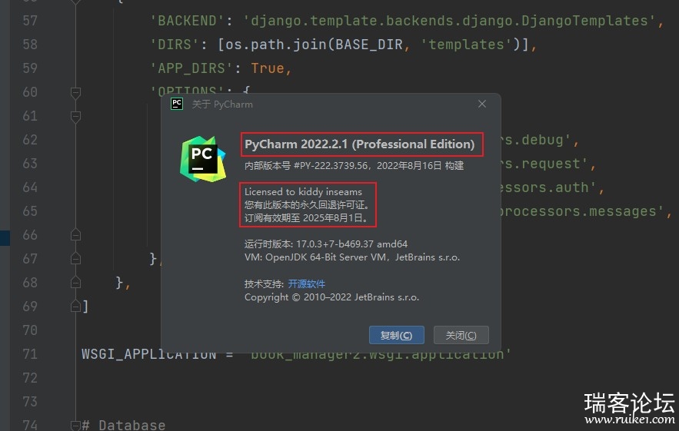The height and width of the screenshot is (431, 679).
Task: Toggle the fold end marker on line 69
Action: [75, 307]
